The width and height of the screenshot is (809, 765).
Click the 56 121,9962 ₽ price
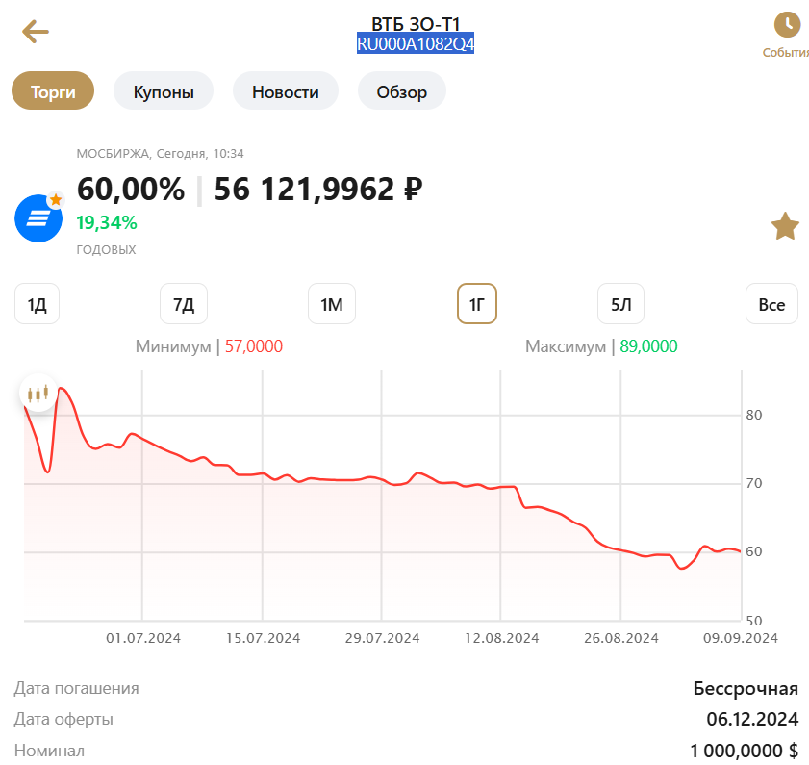click(x=318, y=189)
